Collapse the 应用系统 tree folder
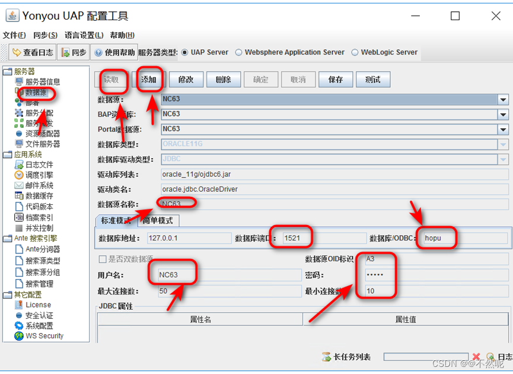 pos(8,154)
